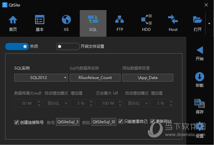Select the SQL tab icon

[x=93, y=19]
